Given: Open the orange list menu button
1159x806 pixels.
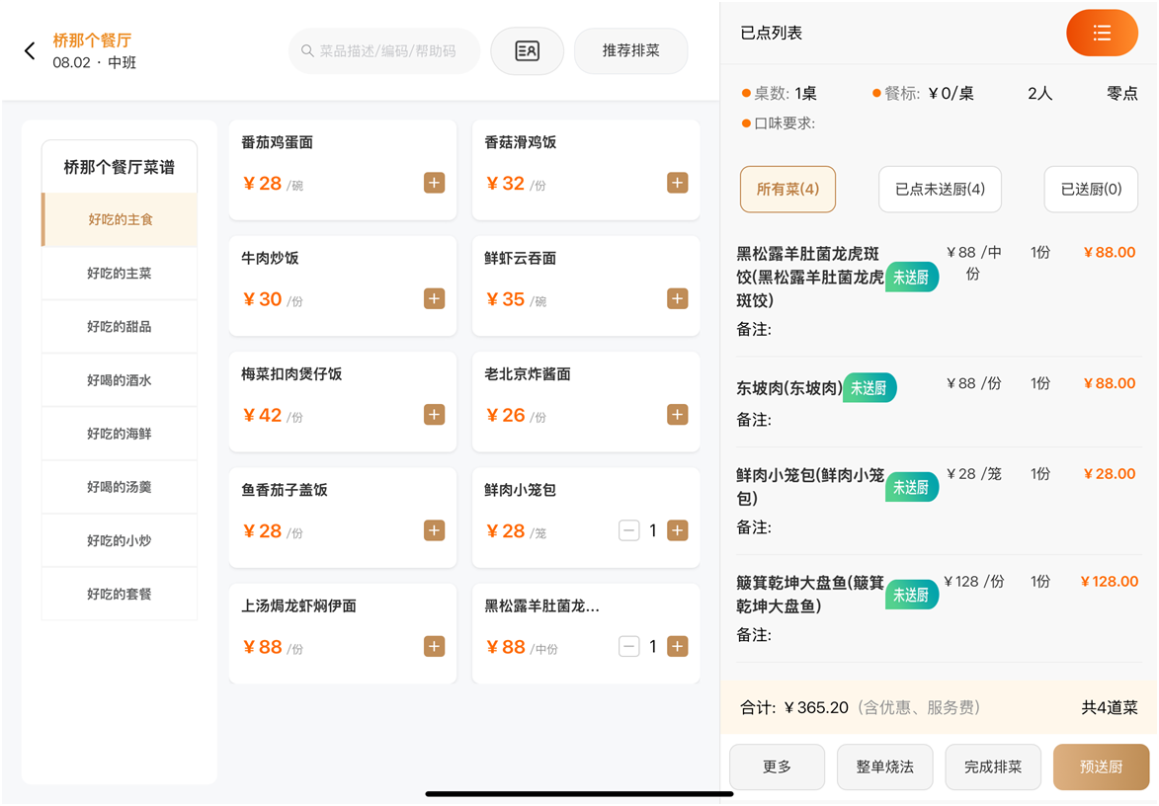Looking at the screenshot, I should [x=1102, y=34].
